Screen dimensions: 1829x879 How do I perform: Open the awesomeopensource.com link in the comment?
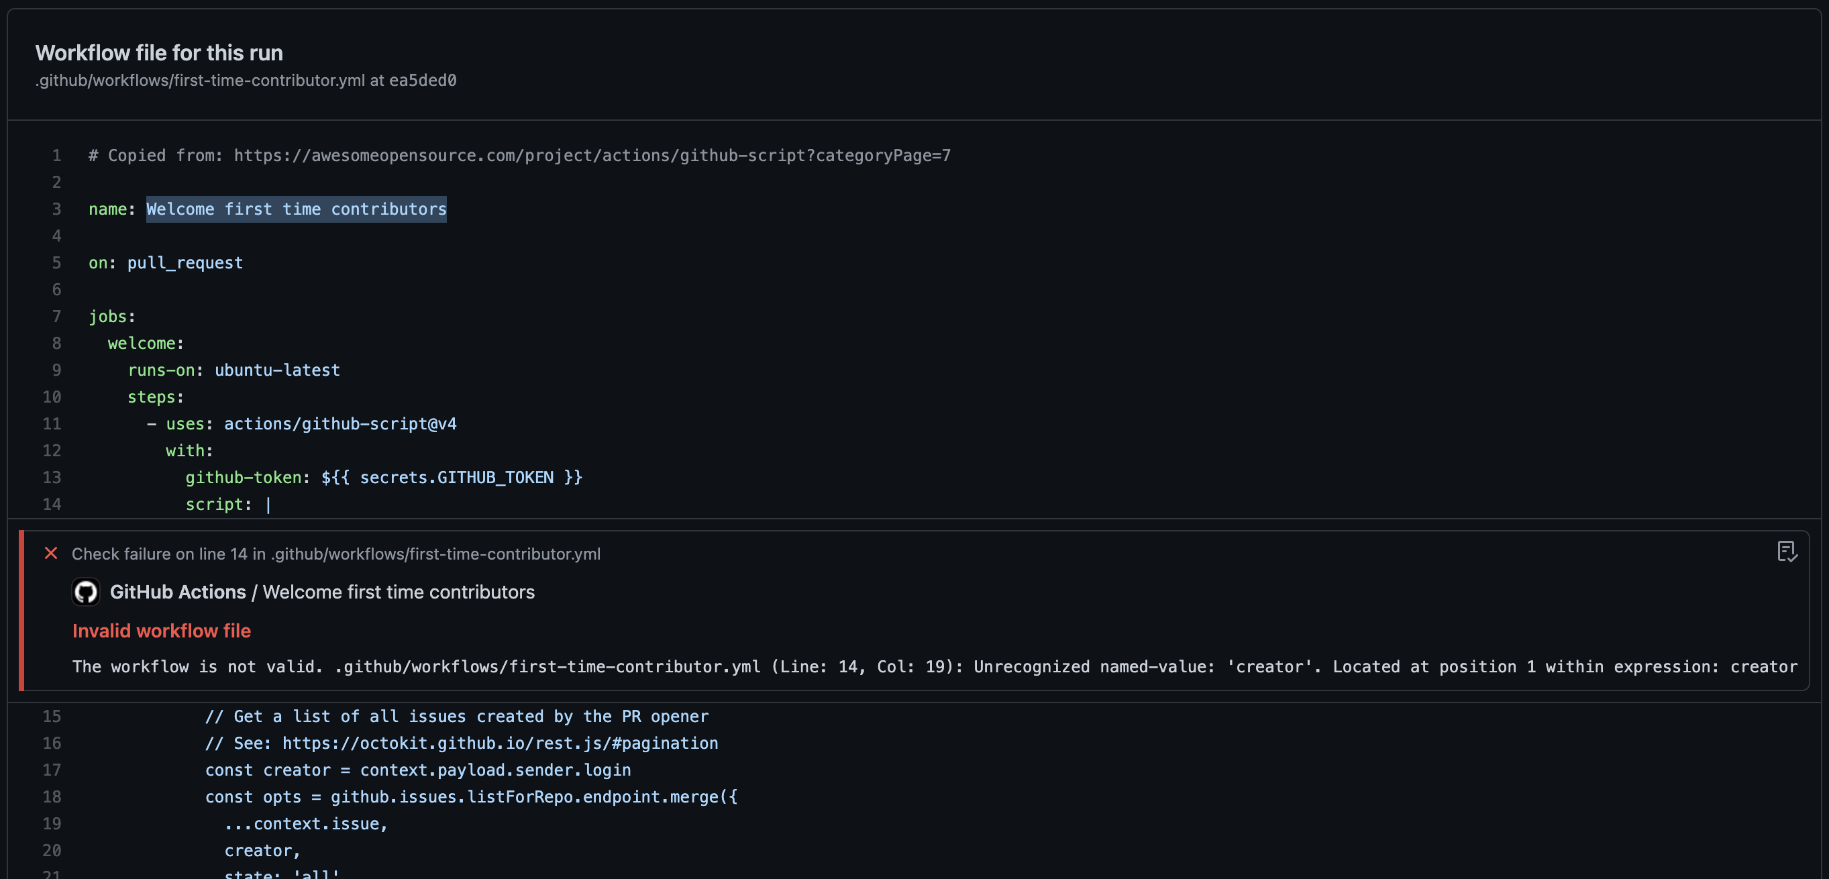coord(593,155)
